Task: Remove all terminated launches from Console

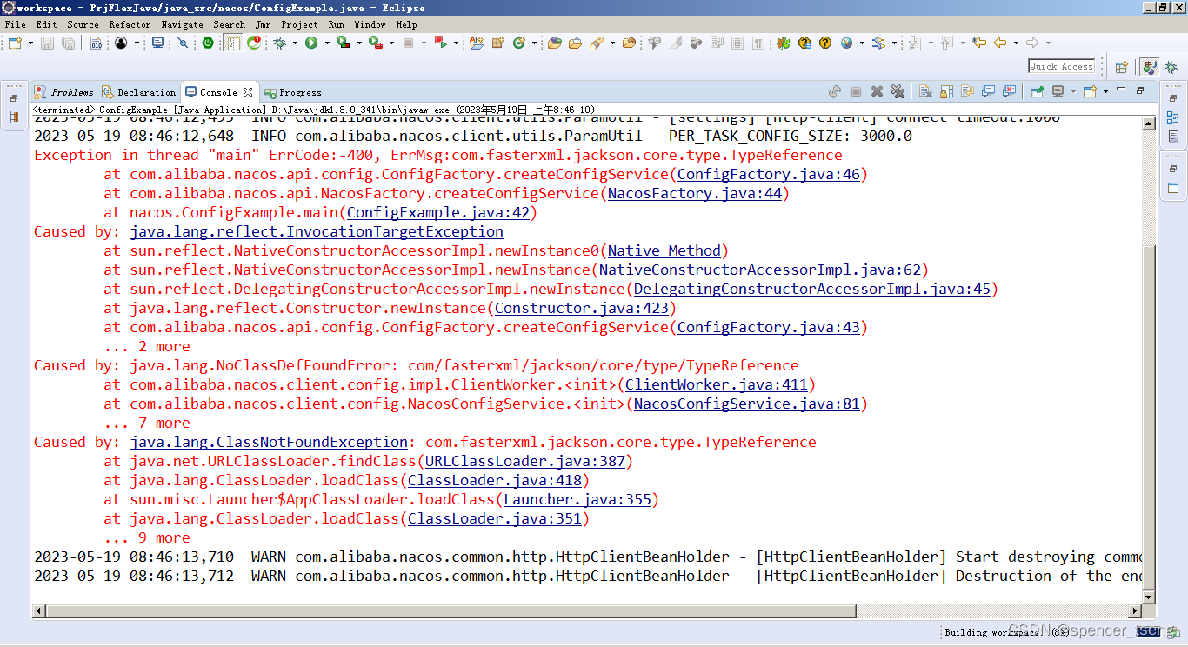Action: coord(898,91)
